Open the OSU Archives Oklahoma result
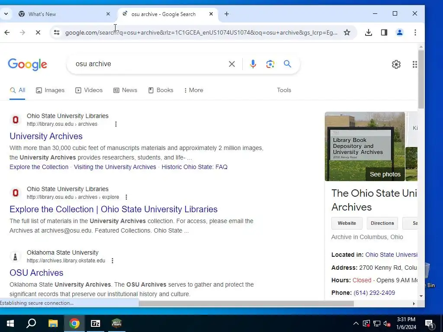Screen dimensions: 443x332 (x=36, y=273)
